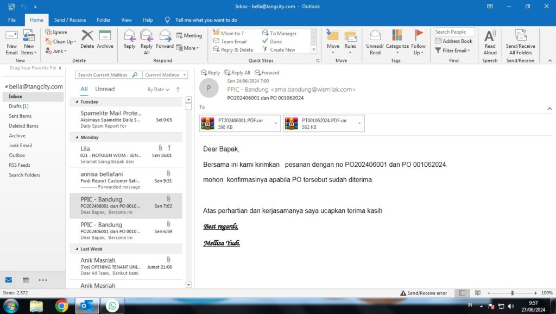This screenshot has height=314, width=556.
Task: Open annisa bellafani email
Action: point(126,180)
